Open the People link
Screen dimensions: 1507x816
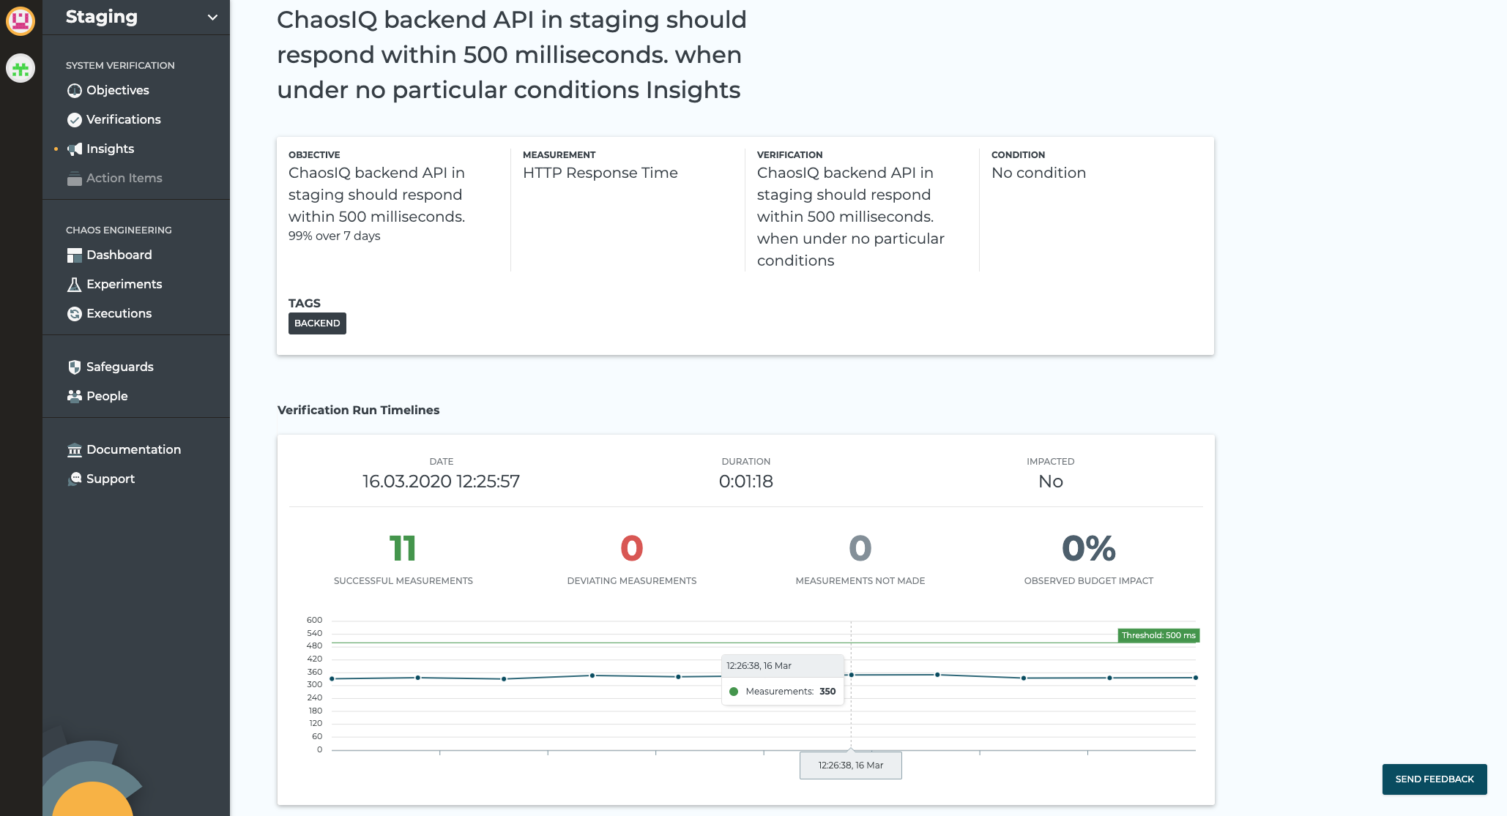(107, 396)
